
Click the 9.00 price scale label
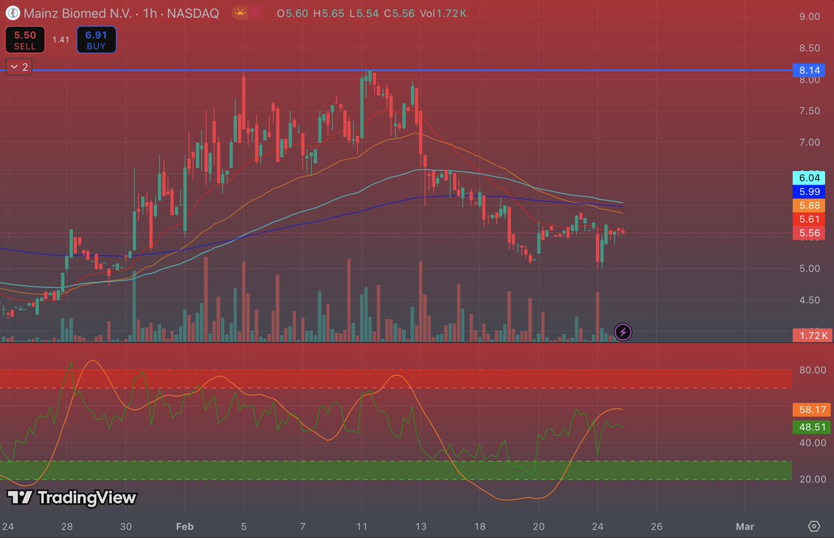(810, 17)
